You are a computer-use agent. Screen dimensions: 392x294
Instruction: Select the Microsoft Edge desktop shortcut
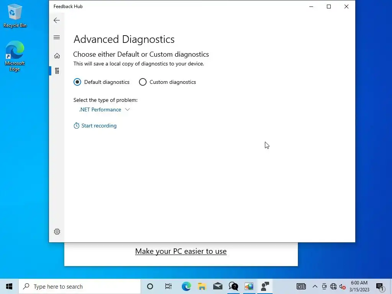[15, 56]
